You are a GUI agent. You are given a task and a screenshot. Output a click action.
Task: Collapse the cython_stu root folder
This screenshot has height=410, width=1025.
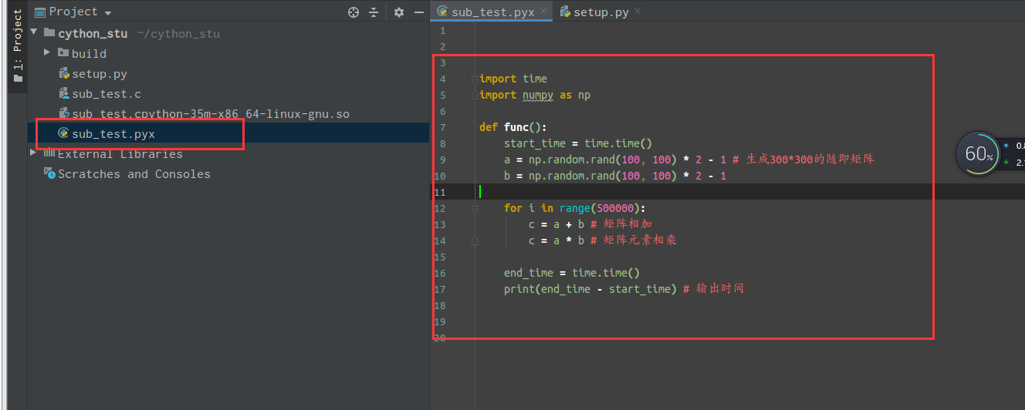click(33, 33)
